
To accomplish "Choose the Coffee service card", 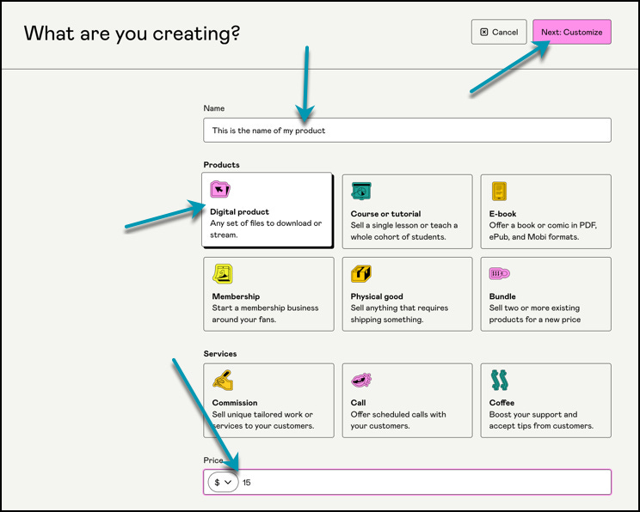I will pyautogui.click(x=545, y=400).
